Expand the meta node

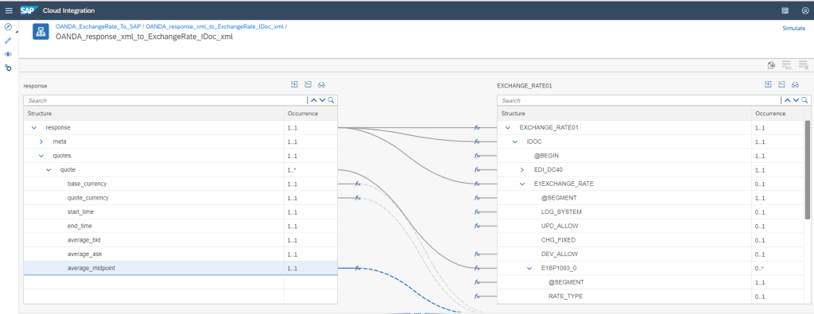click(x=41, y=141)
